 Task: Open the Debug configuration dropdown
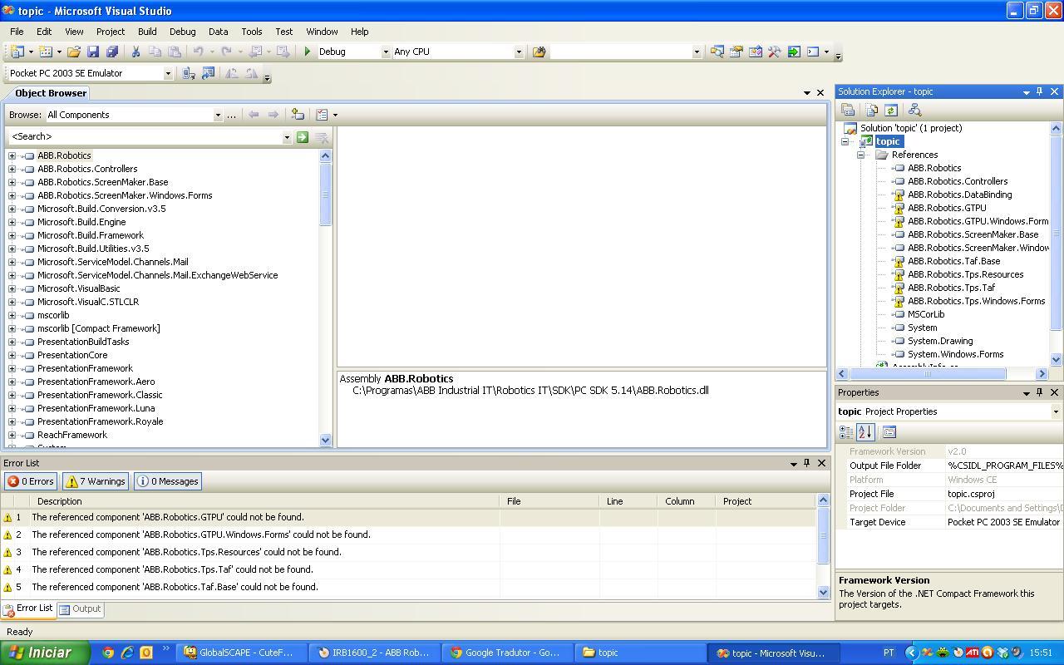385,52
